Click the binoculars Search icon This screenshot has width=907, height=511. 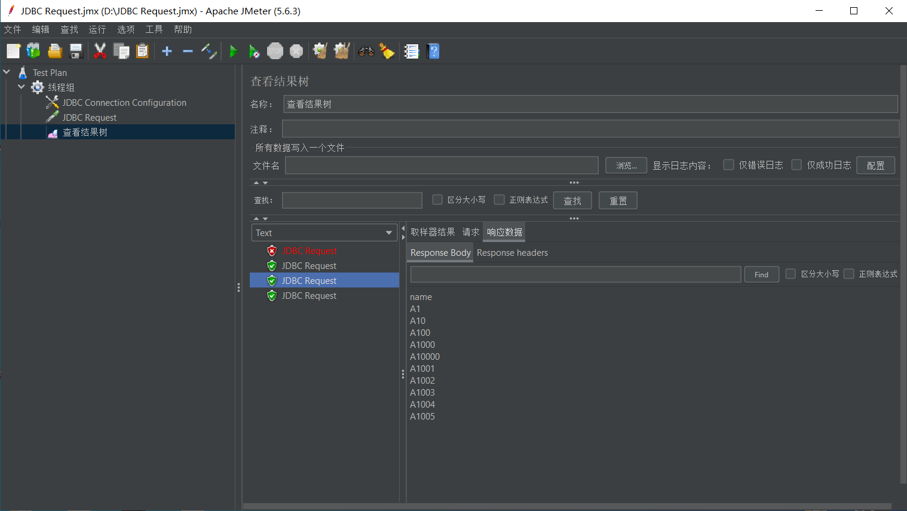(x=366, y=51)
